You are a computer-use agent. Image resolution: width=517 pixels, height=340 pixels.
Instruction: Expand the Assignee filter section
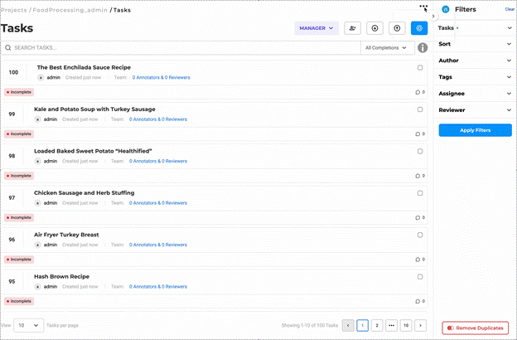475,94
